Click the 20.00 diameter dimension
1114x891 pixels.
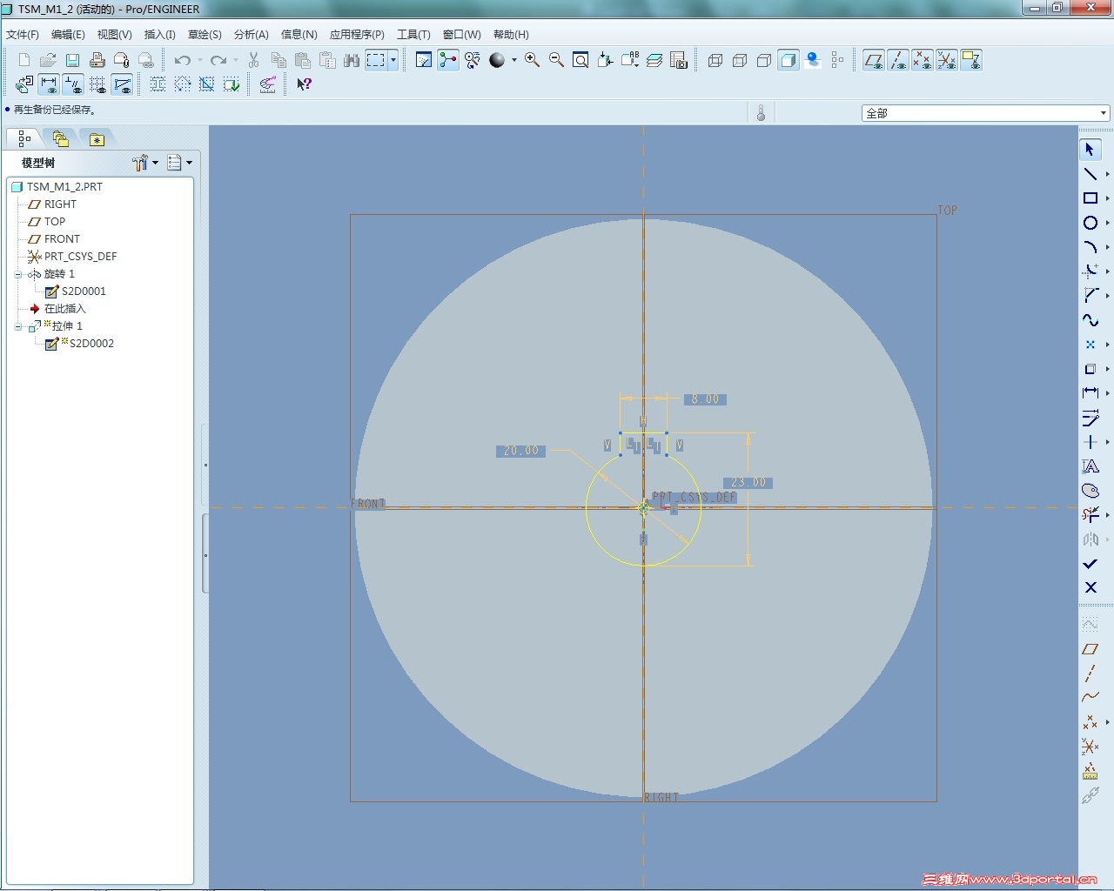(521, 451)
